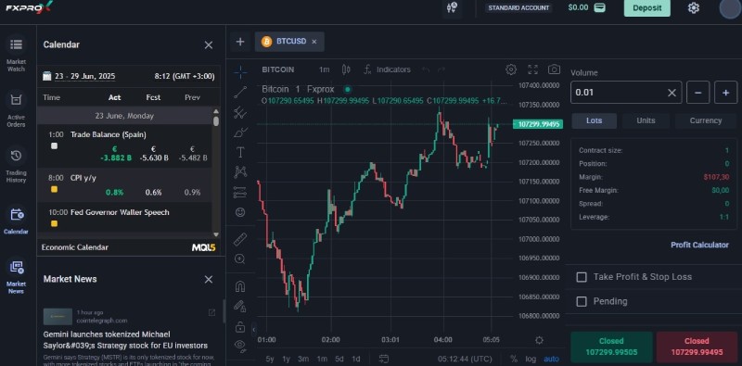Viewport: 742px width, 366px height.
Task: Clear the volume value with X
Action: 672,93
